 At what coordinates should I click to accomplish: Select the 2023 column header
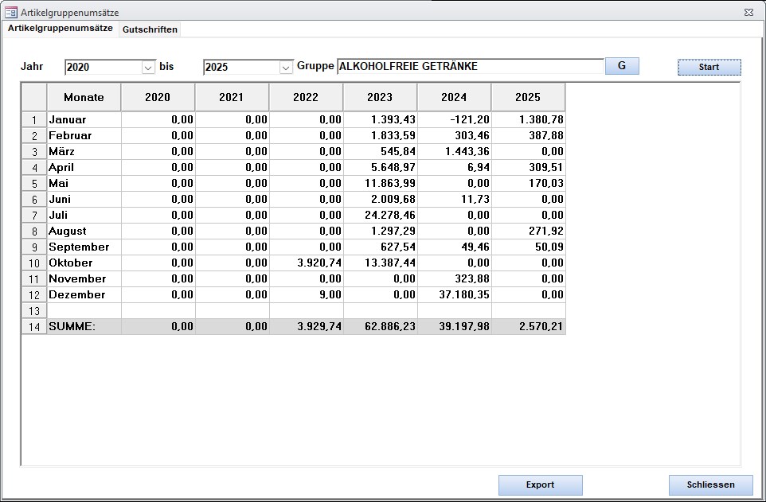pos(380,97)
